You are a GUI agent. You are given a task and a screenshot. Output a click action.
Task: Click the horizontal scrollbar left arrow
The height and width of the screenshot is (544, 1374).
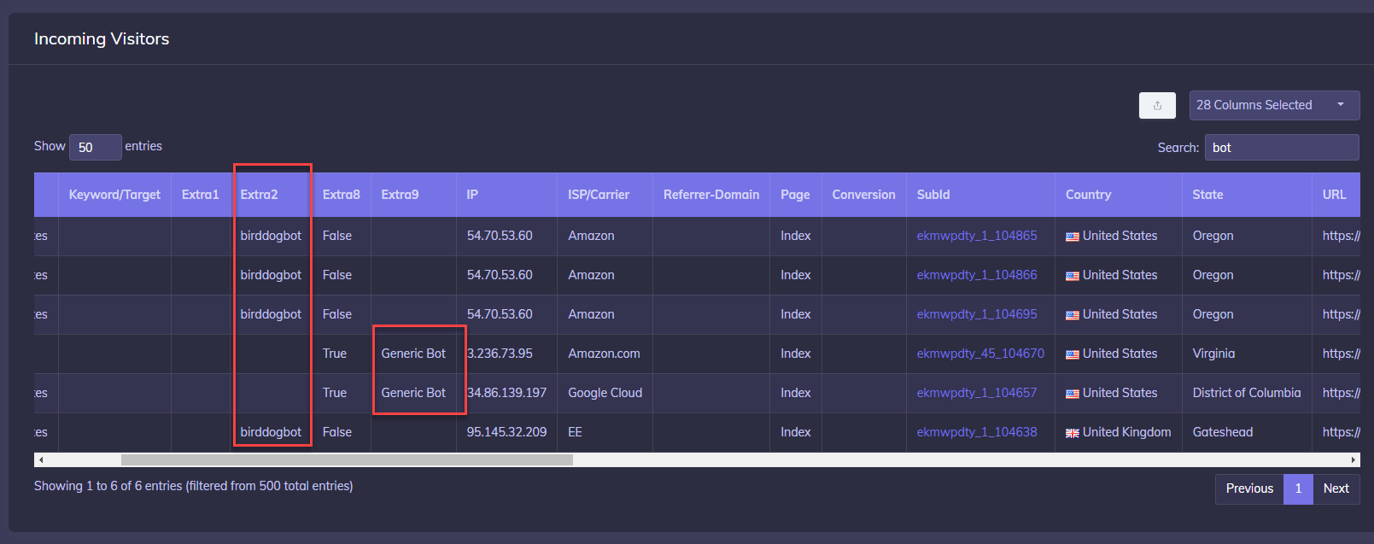tap(41, 460)
